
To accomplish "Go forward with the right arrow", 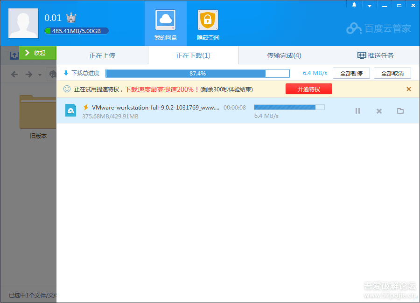I will (x=28, y=74).
